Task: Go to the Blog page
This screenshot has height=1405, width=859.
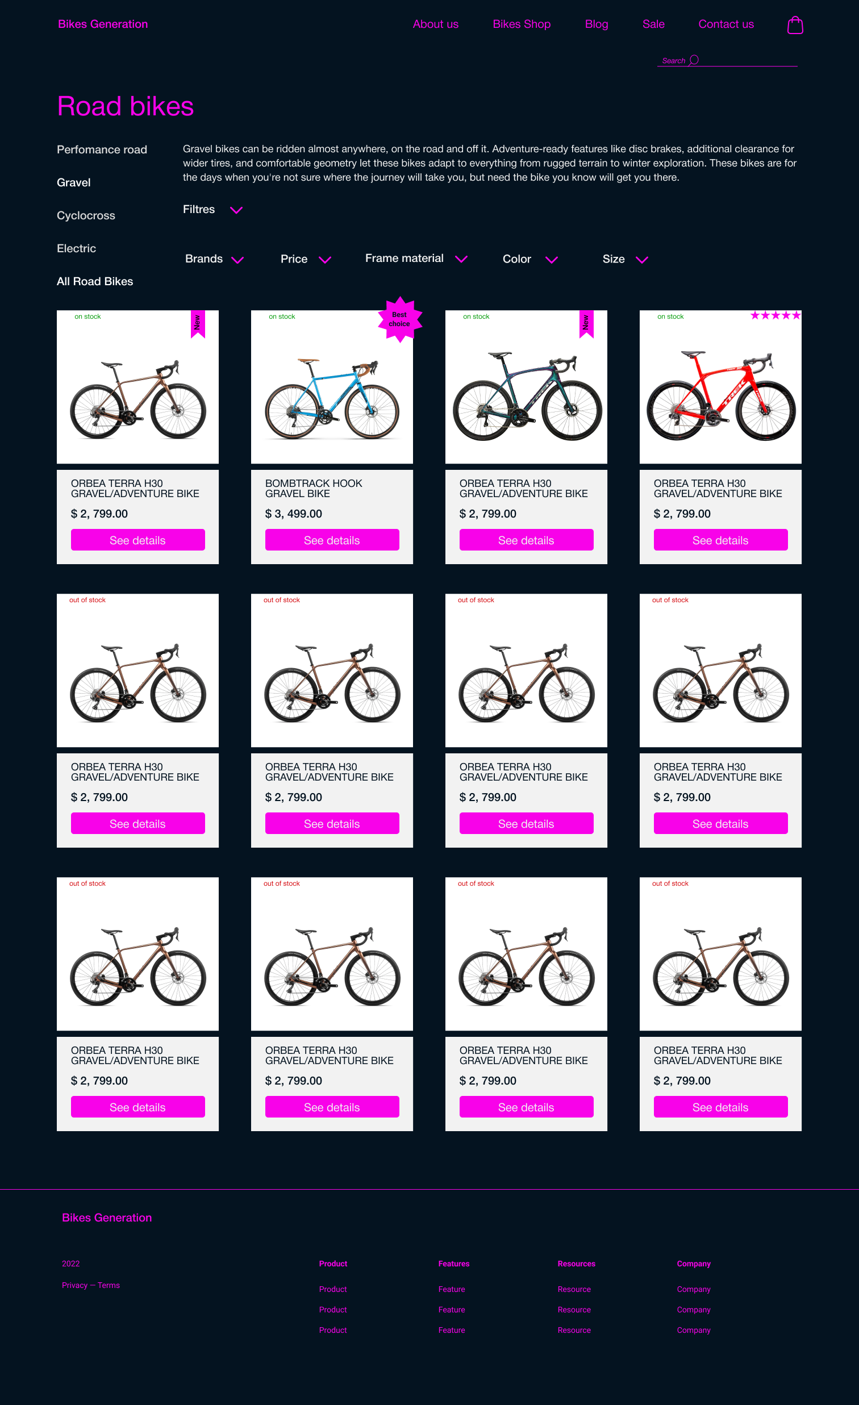Action: (x=596, y=24)
